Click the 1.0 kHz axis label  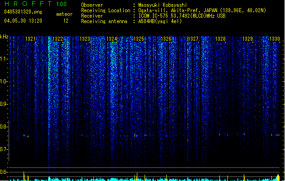[x=4, y=81]
